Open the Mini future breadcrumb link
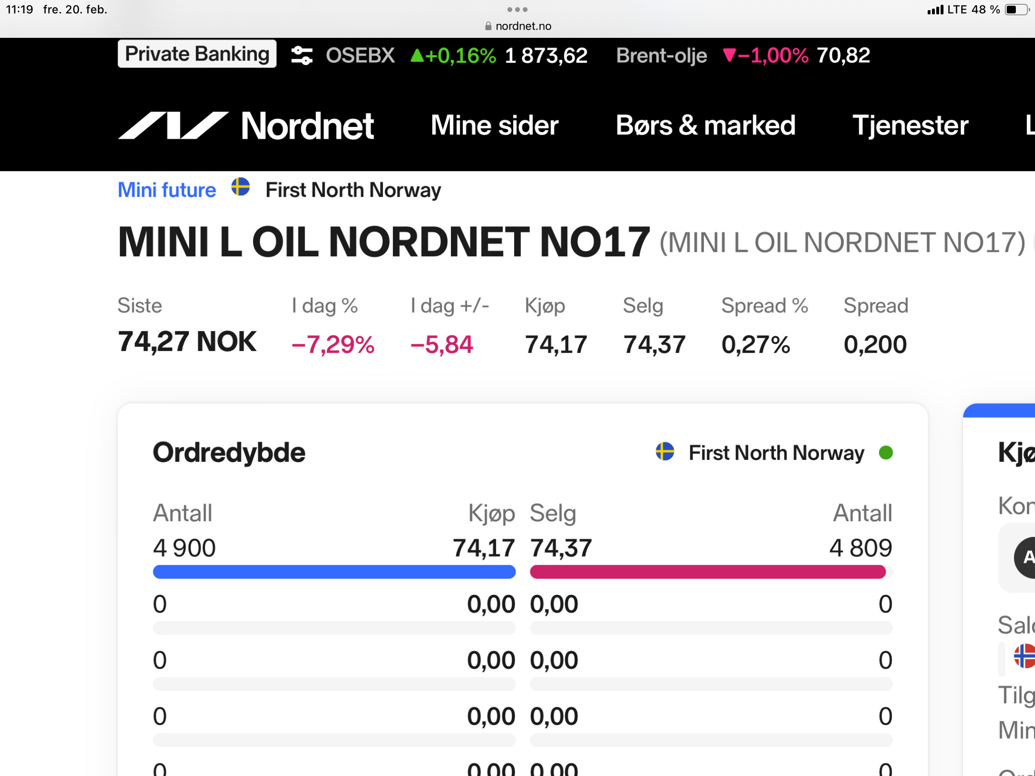This screenshot has height=776, width=1035. tap(167, 190)
